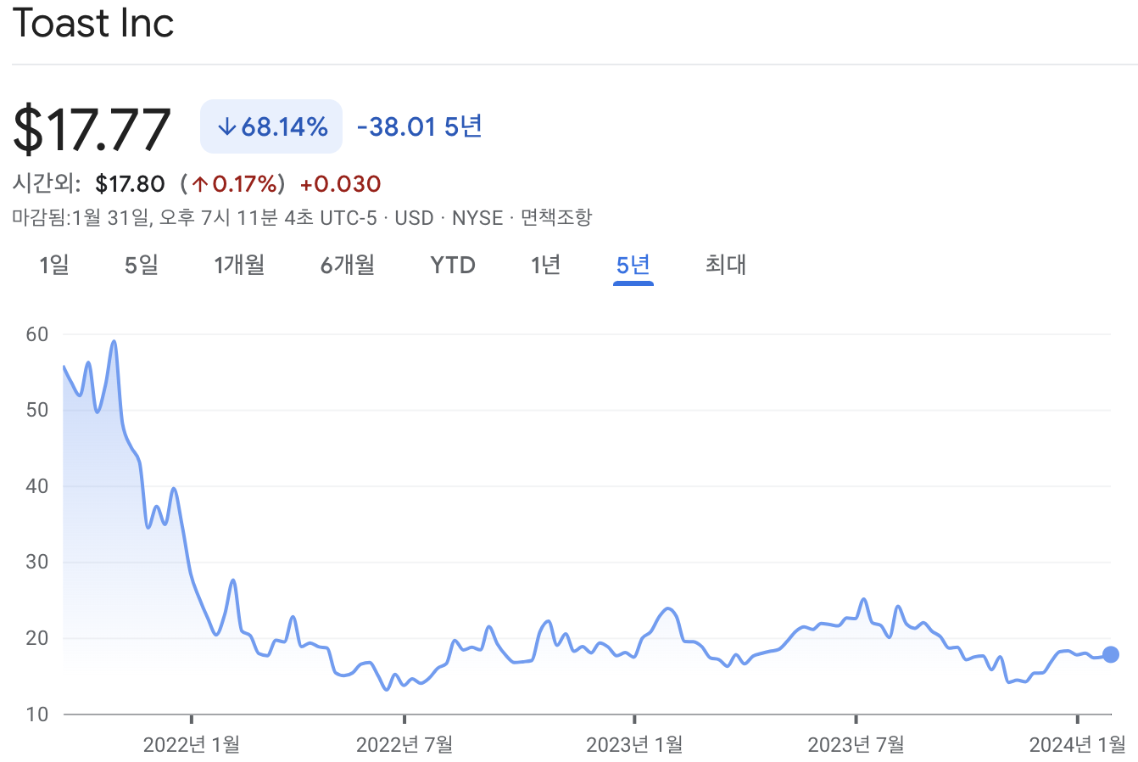Click the currently active 5년 tab
The height and width of the screenshot is (762, 1138).
click(633, 265)
